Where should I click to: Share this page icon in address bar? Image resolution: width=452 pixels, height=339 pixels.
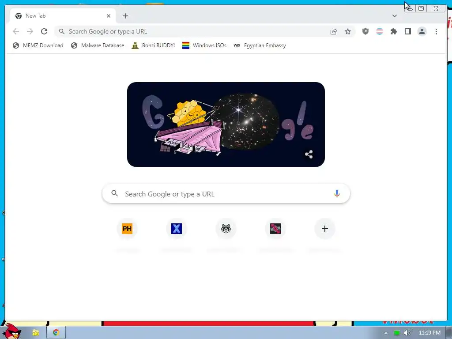click(334, 31)
